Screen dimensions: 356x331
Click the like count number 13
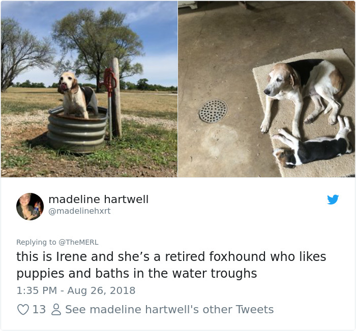point(39,310)
